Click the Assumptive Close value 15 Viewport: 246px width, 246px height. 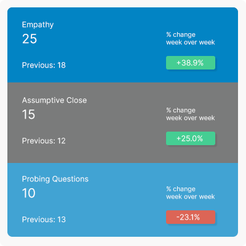click(x=28, y=114)
